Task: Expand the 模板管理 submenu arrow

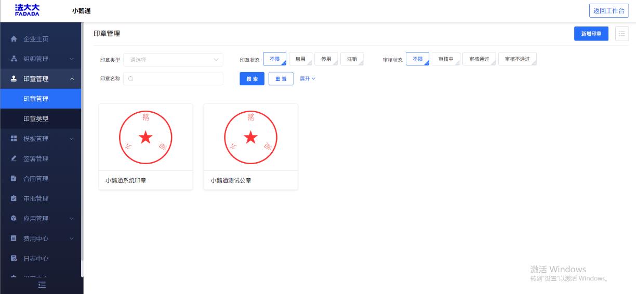Action: pos(72,139)
